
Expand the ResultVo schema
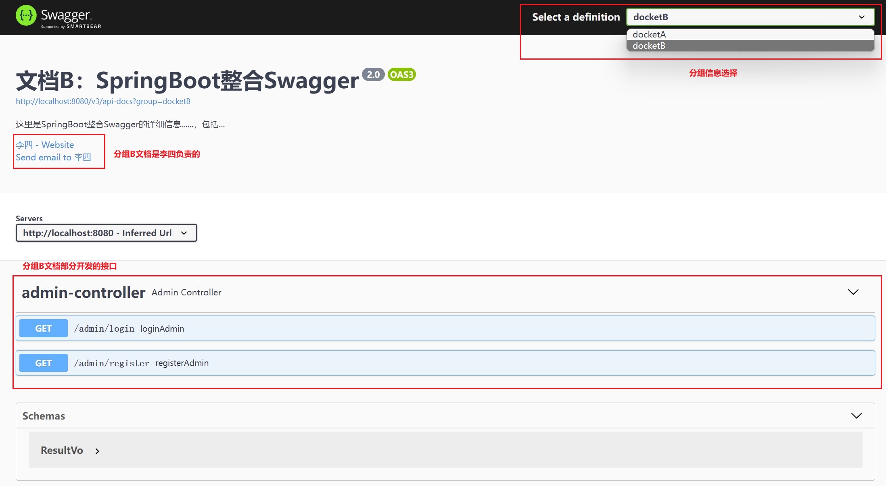click(96, 451)
